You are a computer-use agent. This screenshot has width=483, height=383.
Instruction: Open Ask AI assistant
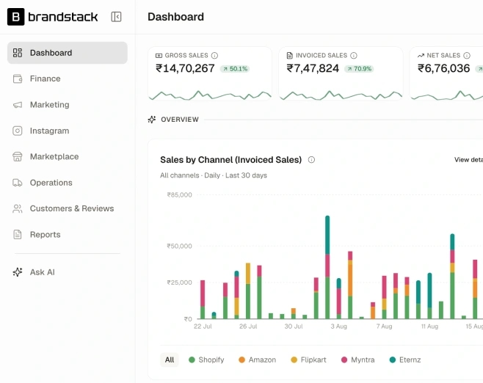67,272
